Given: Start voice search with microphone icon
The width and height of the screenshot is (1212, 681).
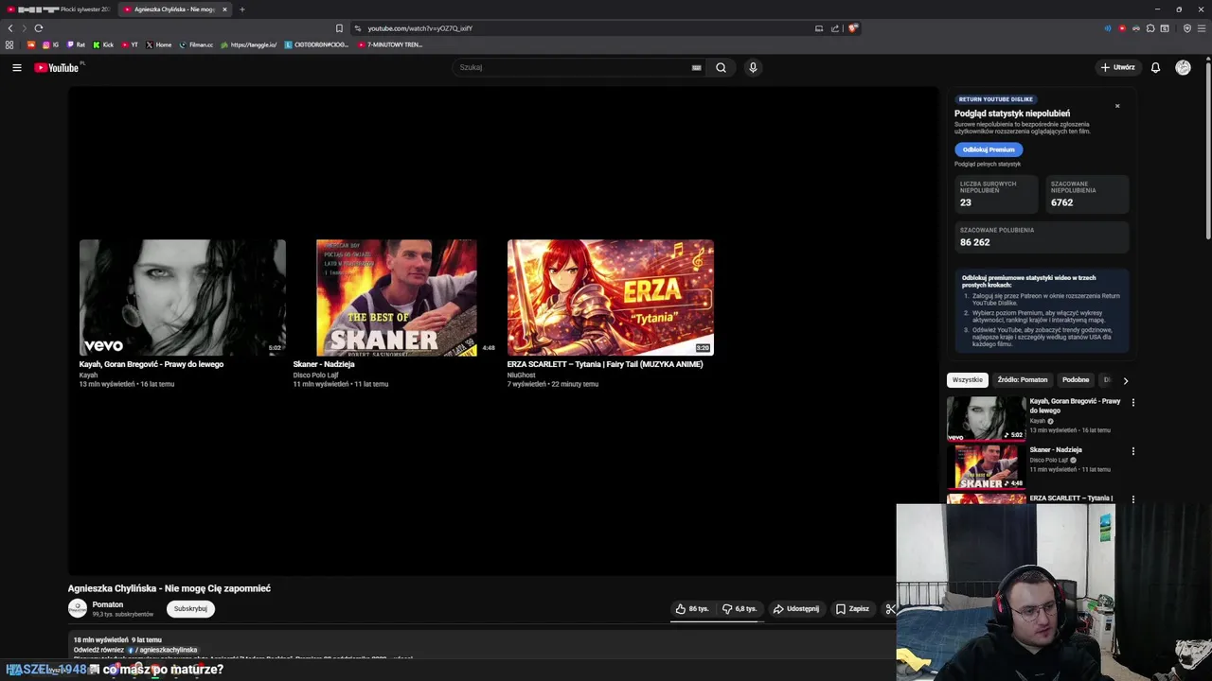Looking at the screenshot, I should click(x=753, y=67).
